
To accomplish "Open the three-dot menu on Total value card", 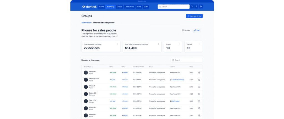I will [158, 44].
